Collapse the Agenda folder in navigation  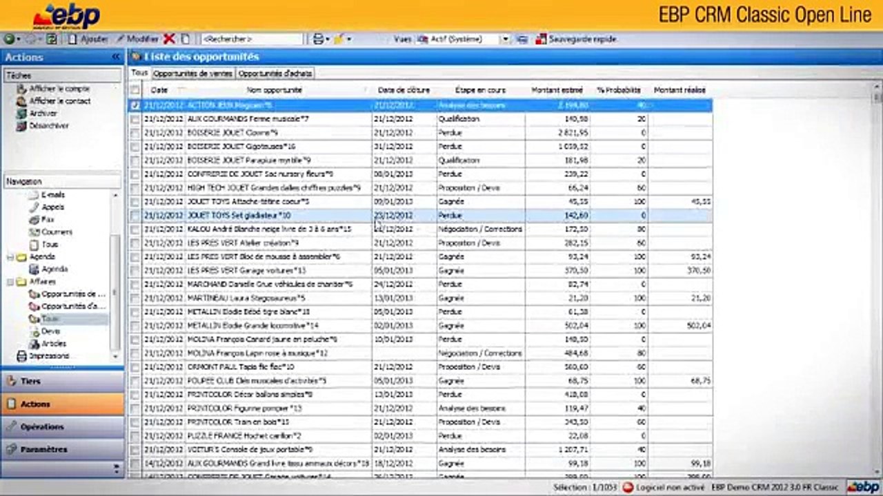(x=10, y=257)
